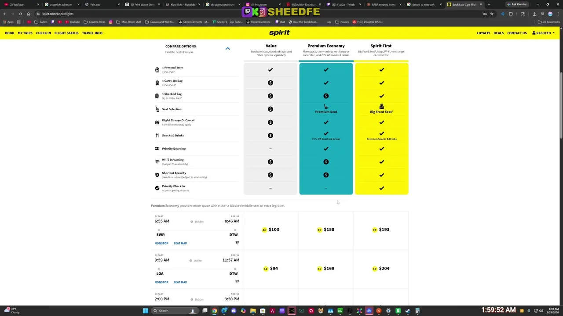563x316 pixels.
Task: Select the $193 Spirit First fare
Action: [x=380, y=230]
